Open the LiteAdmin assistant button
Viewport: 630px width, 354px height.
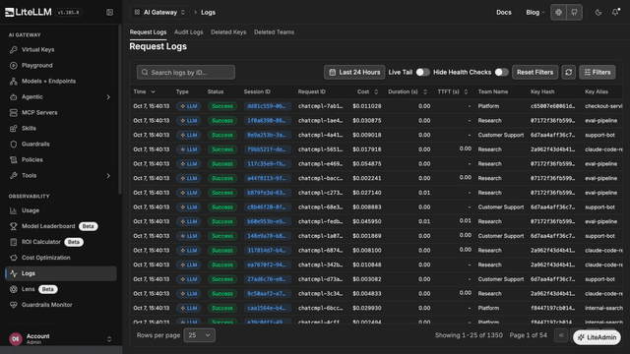click(x=597, y=337)
